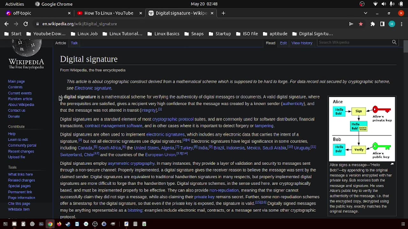Launch Steam from the dock
Viewport: 408px width, 229px height.
pos(68,224)
